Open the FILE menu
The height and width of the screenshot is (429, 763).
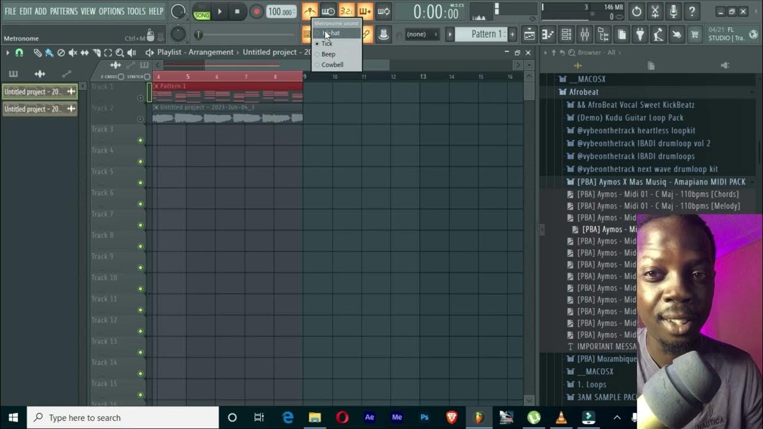(x=11, y=11)
